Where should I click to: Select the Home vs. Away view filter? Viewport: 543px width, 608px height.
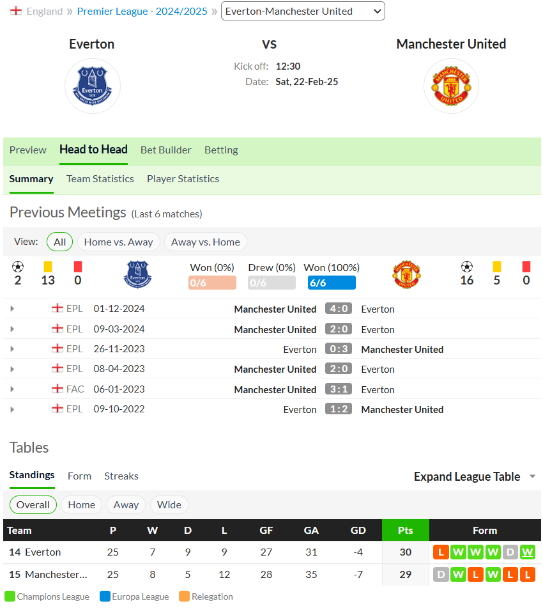point(119,242)
